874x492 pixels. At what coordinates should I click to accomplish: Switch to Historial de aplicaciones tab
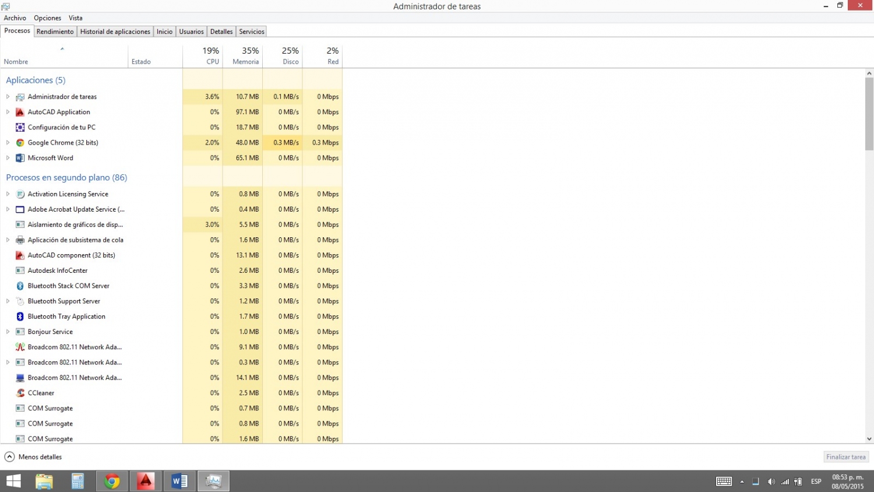click(x=115, y=31)
